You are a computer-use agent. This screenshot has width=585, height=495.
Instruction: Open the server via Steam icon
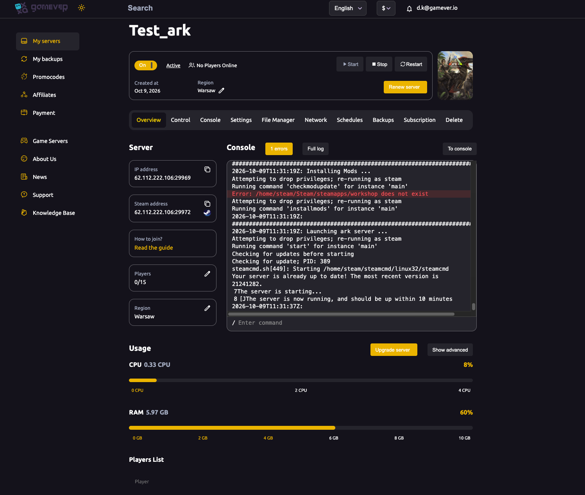pos(207,213)
